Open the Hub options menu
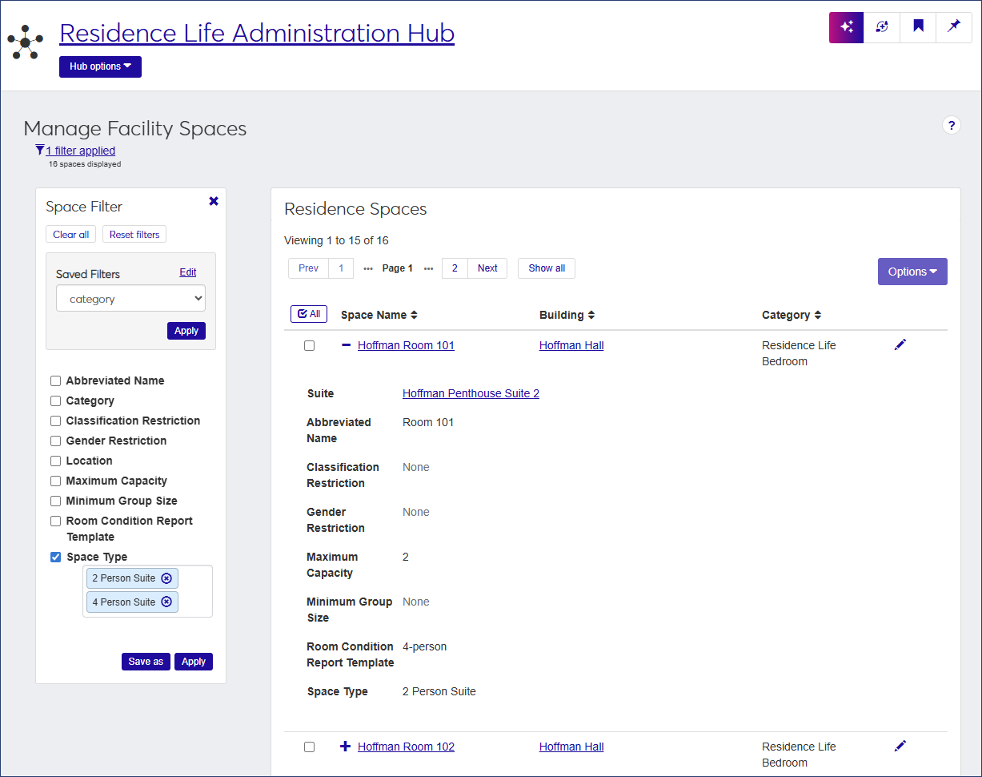Image resolution: width=982 pixels, height=777 pixels. (100, 66)
